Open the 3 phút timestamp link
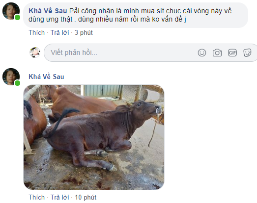 pyautogui.click(x=84, y=32)
